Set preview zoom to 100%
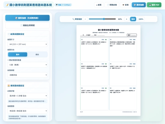 [141, 19]
